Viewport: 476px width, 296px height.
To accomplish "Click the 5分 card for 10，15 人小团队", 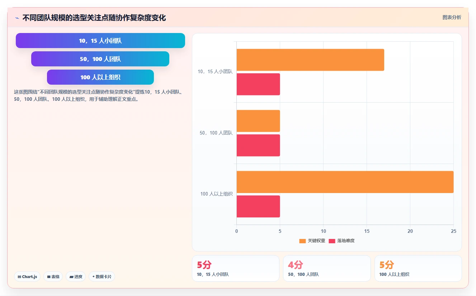I will [x=236, y=268].
